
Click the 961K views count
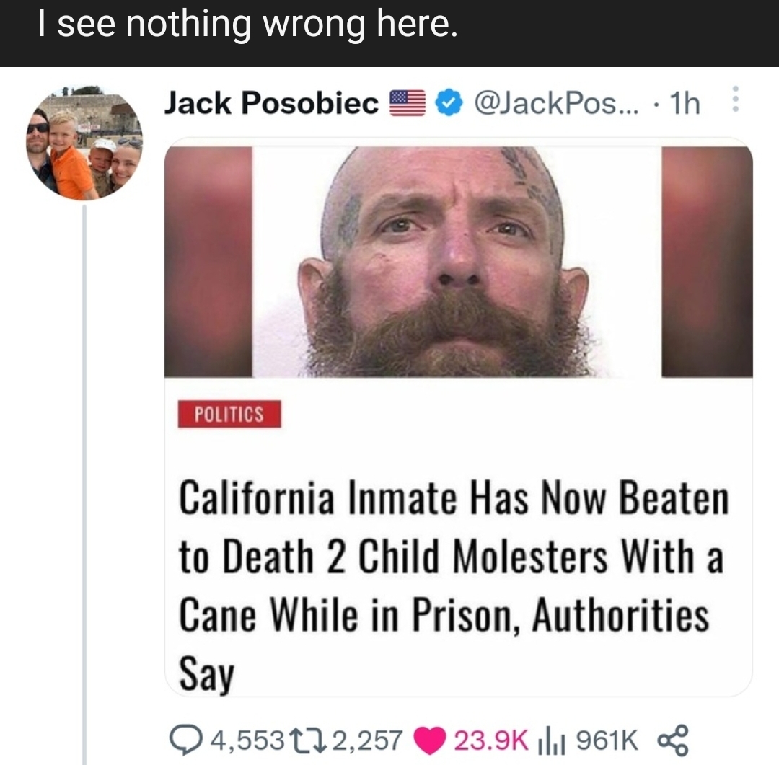click(x=607, y=740)
